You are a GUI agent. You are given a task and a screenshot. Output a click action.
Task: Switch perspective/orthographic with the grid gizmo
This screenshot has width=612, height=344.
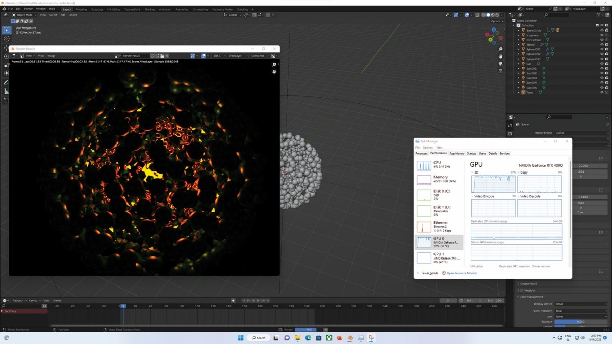pyautogui.click(x=501, y=71)
